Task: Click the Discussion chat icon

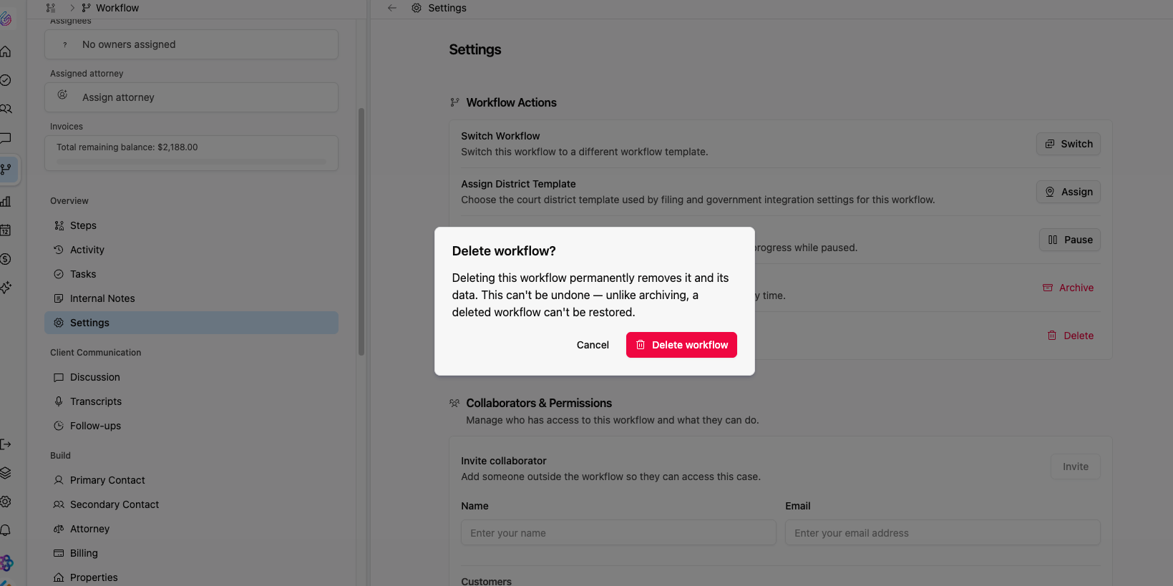Action: click(59, 377)
